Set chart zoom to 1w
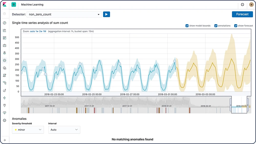 pos(37,31)
